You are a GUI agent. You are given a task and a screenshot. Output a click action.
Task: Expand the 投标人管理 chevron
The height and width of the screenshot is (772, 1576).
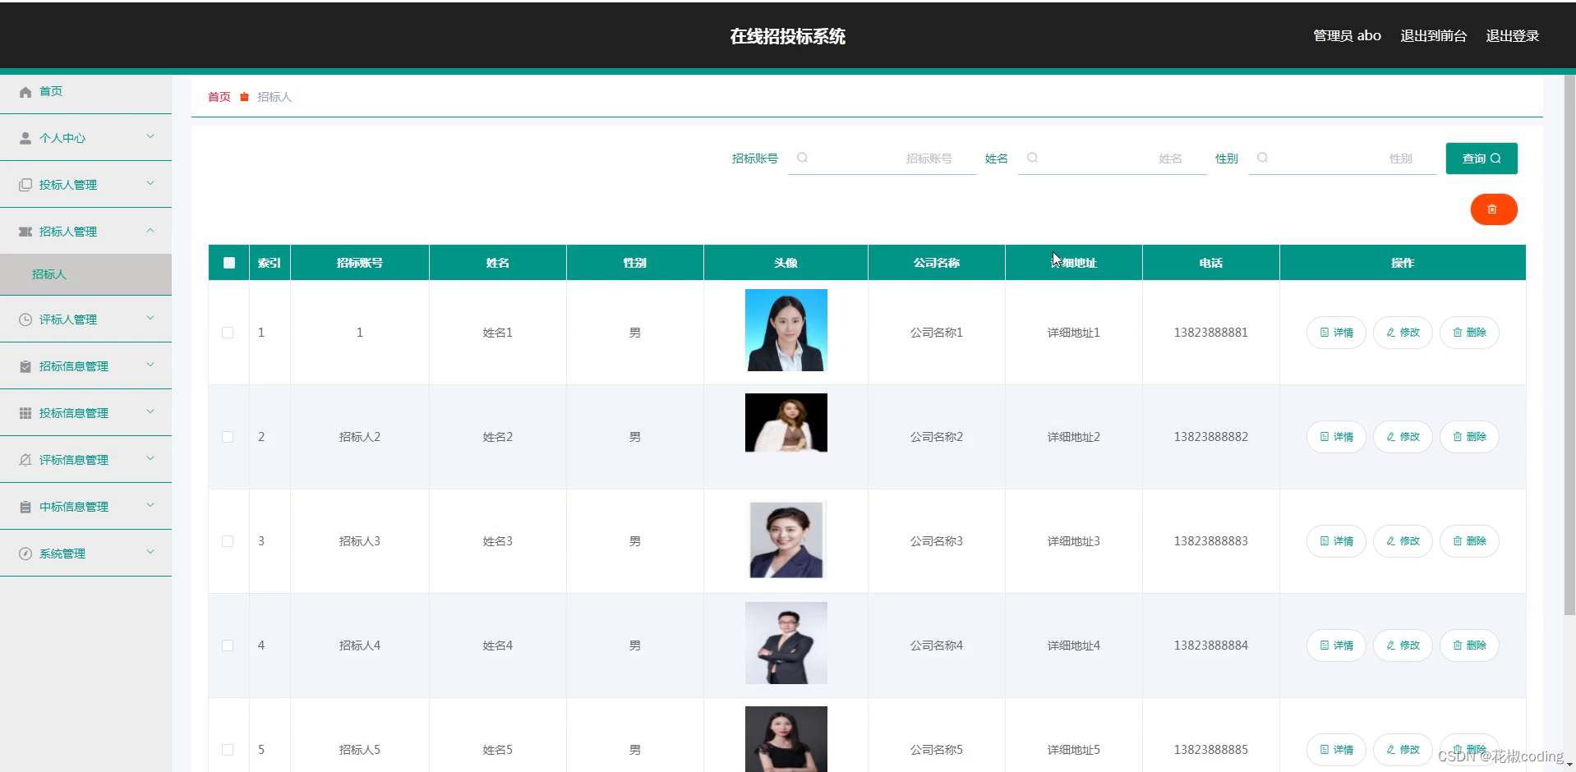point(150,183)
